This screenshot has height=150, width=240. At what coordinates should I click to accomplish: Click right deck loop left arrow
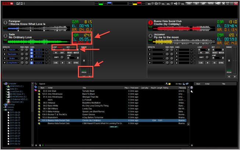[199, 50]
